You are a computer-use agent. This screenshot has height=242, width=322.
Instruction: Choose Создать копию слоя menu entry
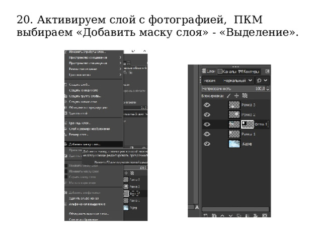point(94,102)
